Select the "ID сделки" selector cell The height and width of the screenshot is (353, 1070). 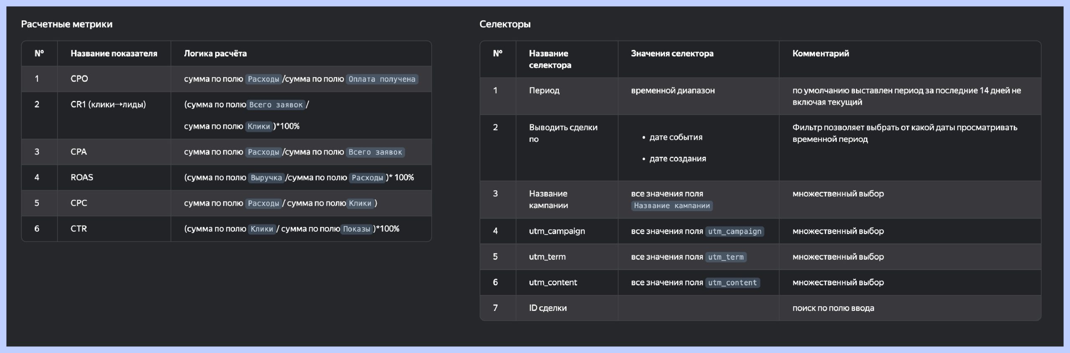pyautogui.click(x=548, y=308)
